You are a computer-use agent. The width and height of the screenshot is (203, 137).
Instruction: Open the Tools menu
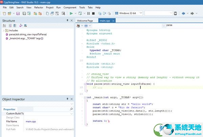coord(82,7)
